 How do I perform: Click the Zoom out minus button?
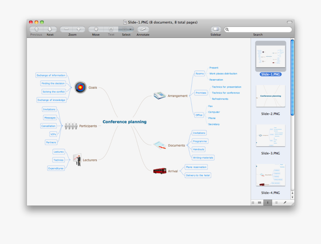[x=66, y=29]
